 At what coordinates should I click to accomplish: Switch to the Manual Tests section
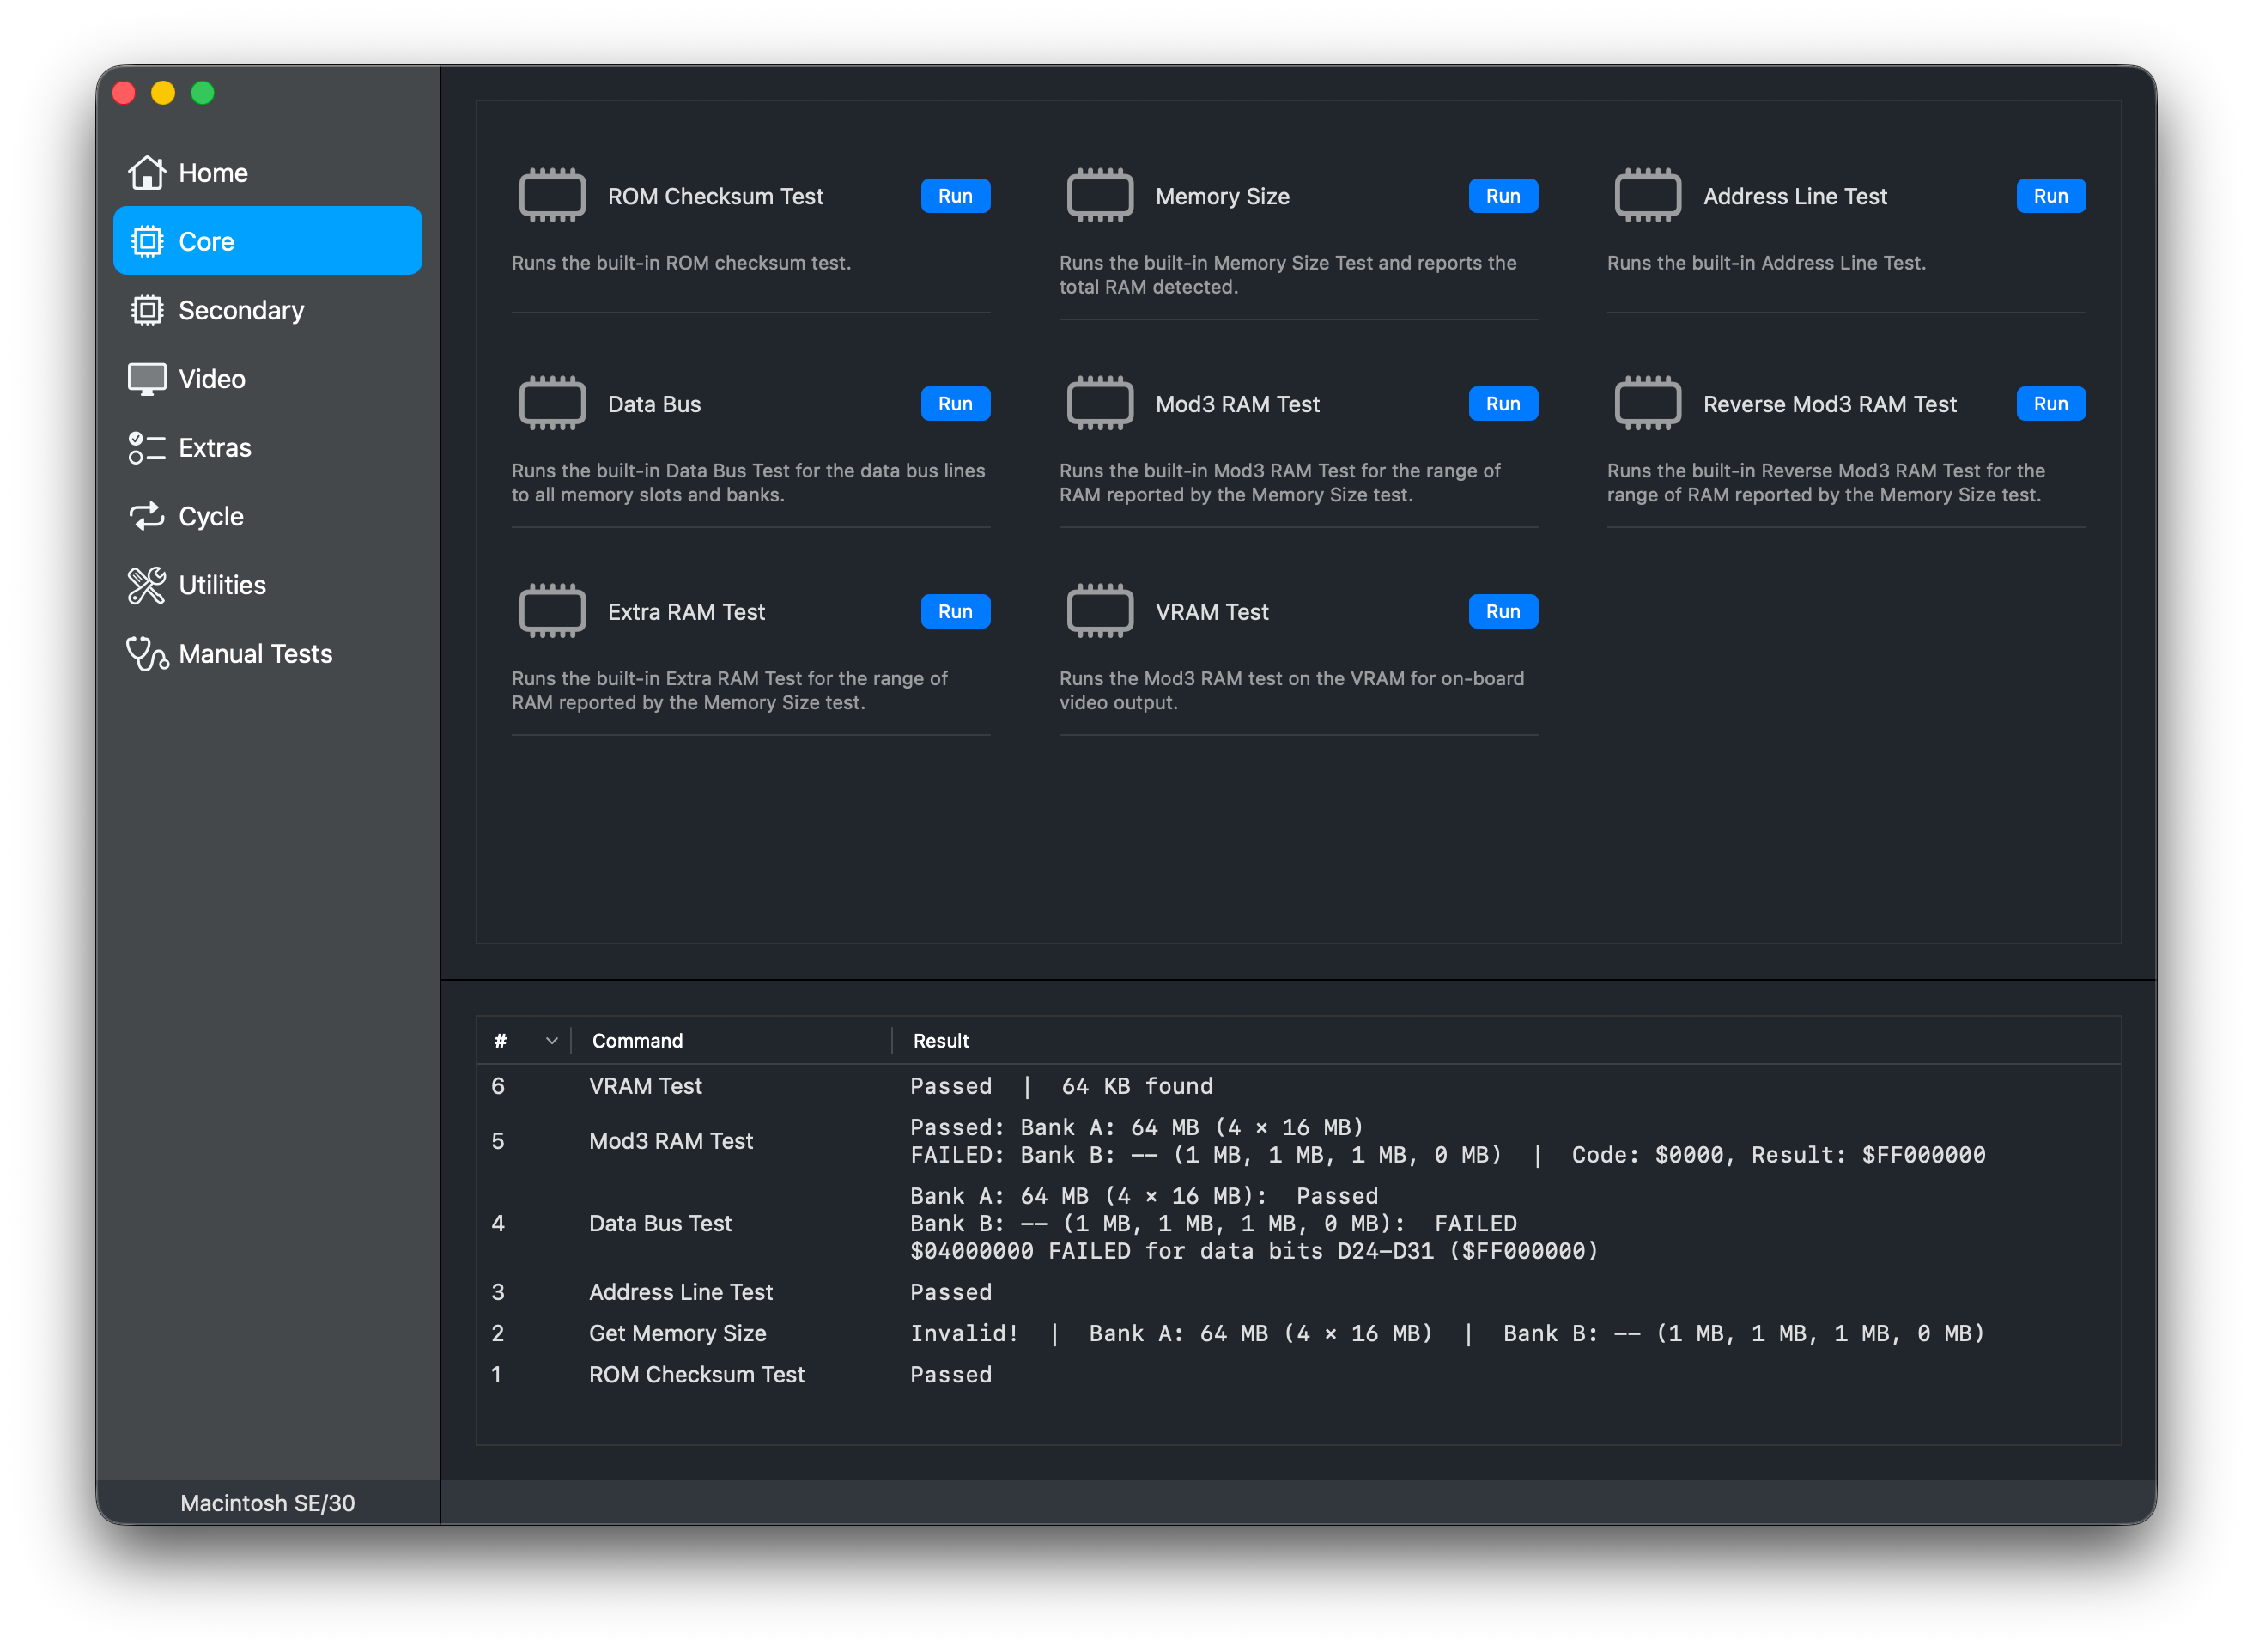click(x=255, y=654)
